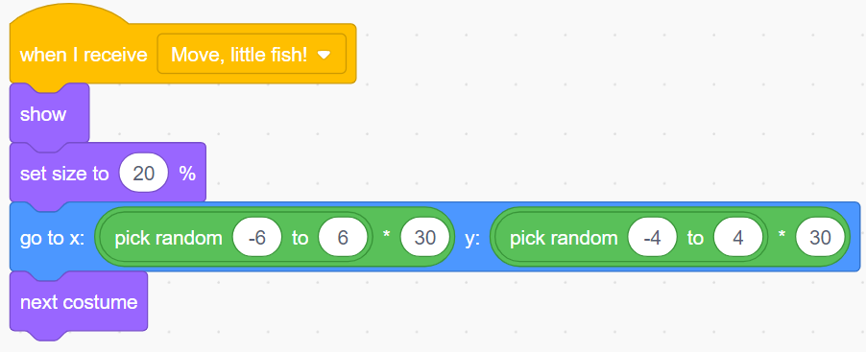
Task: Edit the x multiplier value 30
Action: (424, 239)
